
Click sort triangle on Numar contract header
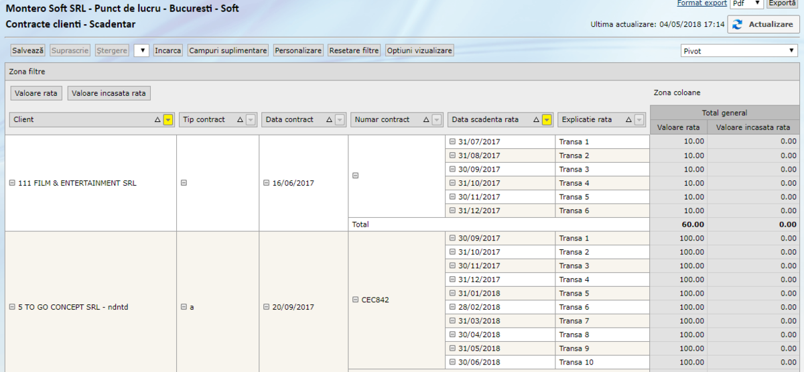point(426,120)
